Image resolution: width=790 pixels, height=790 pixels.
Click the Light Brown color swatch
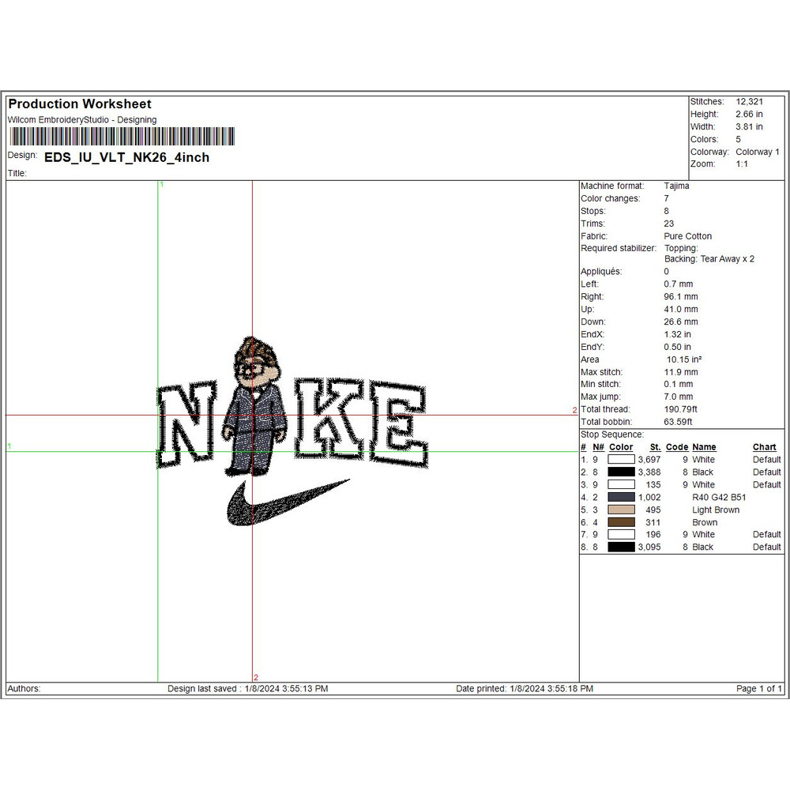point(621,510)
